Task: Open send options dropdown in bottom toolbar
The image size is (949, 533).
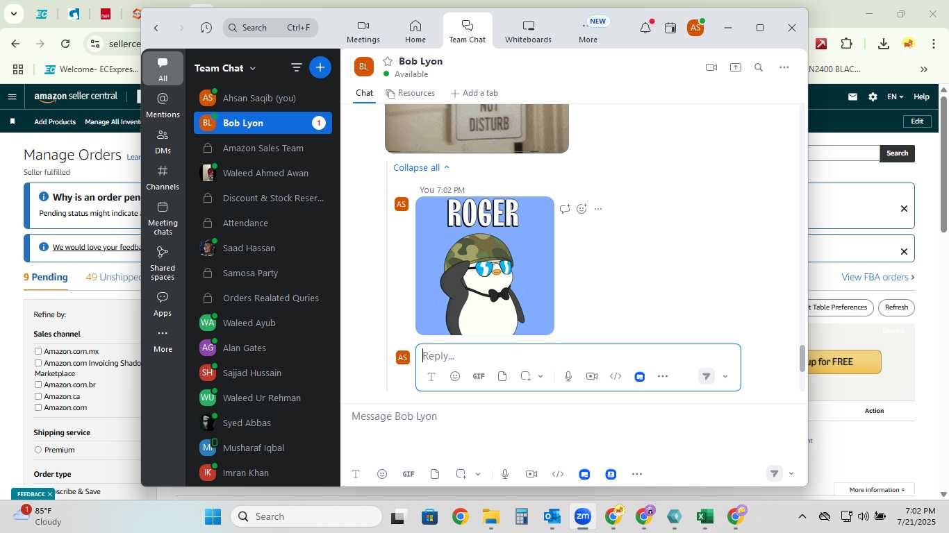Action: point(791,474)
